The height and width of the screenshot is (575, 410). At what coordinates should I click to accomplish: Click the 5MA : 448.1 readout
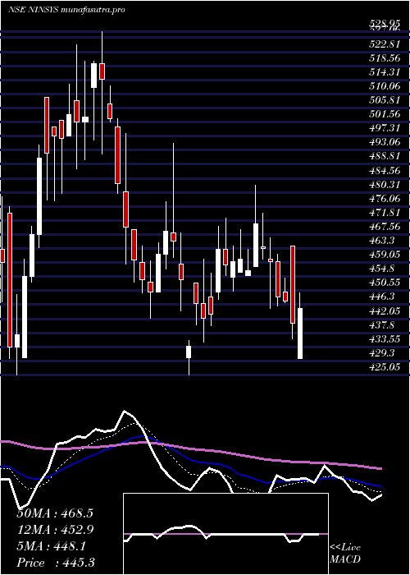[52, 546]
